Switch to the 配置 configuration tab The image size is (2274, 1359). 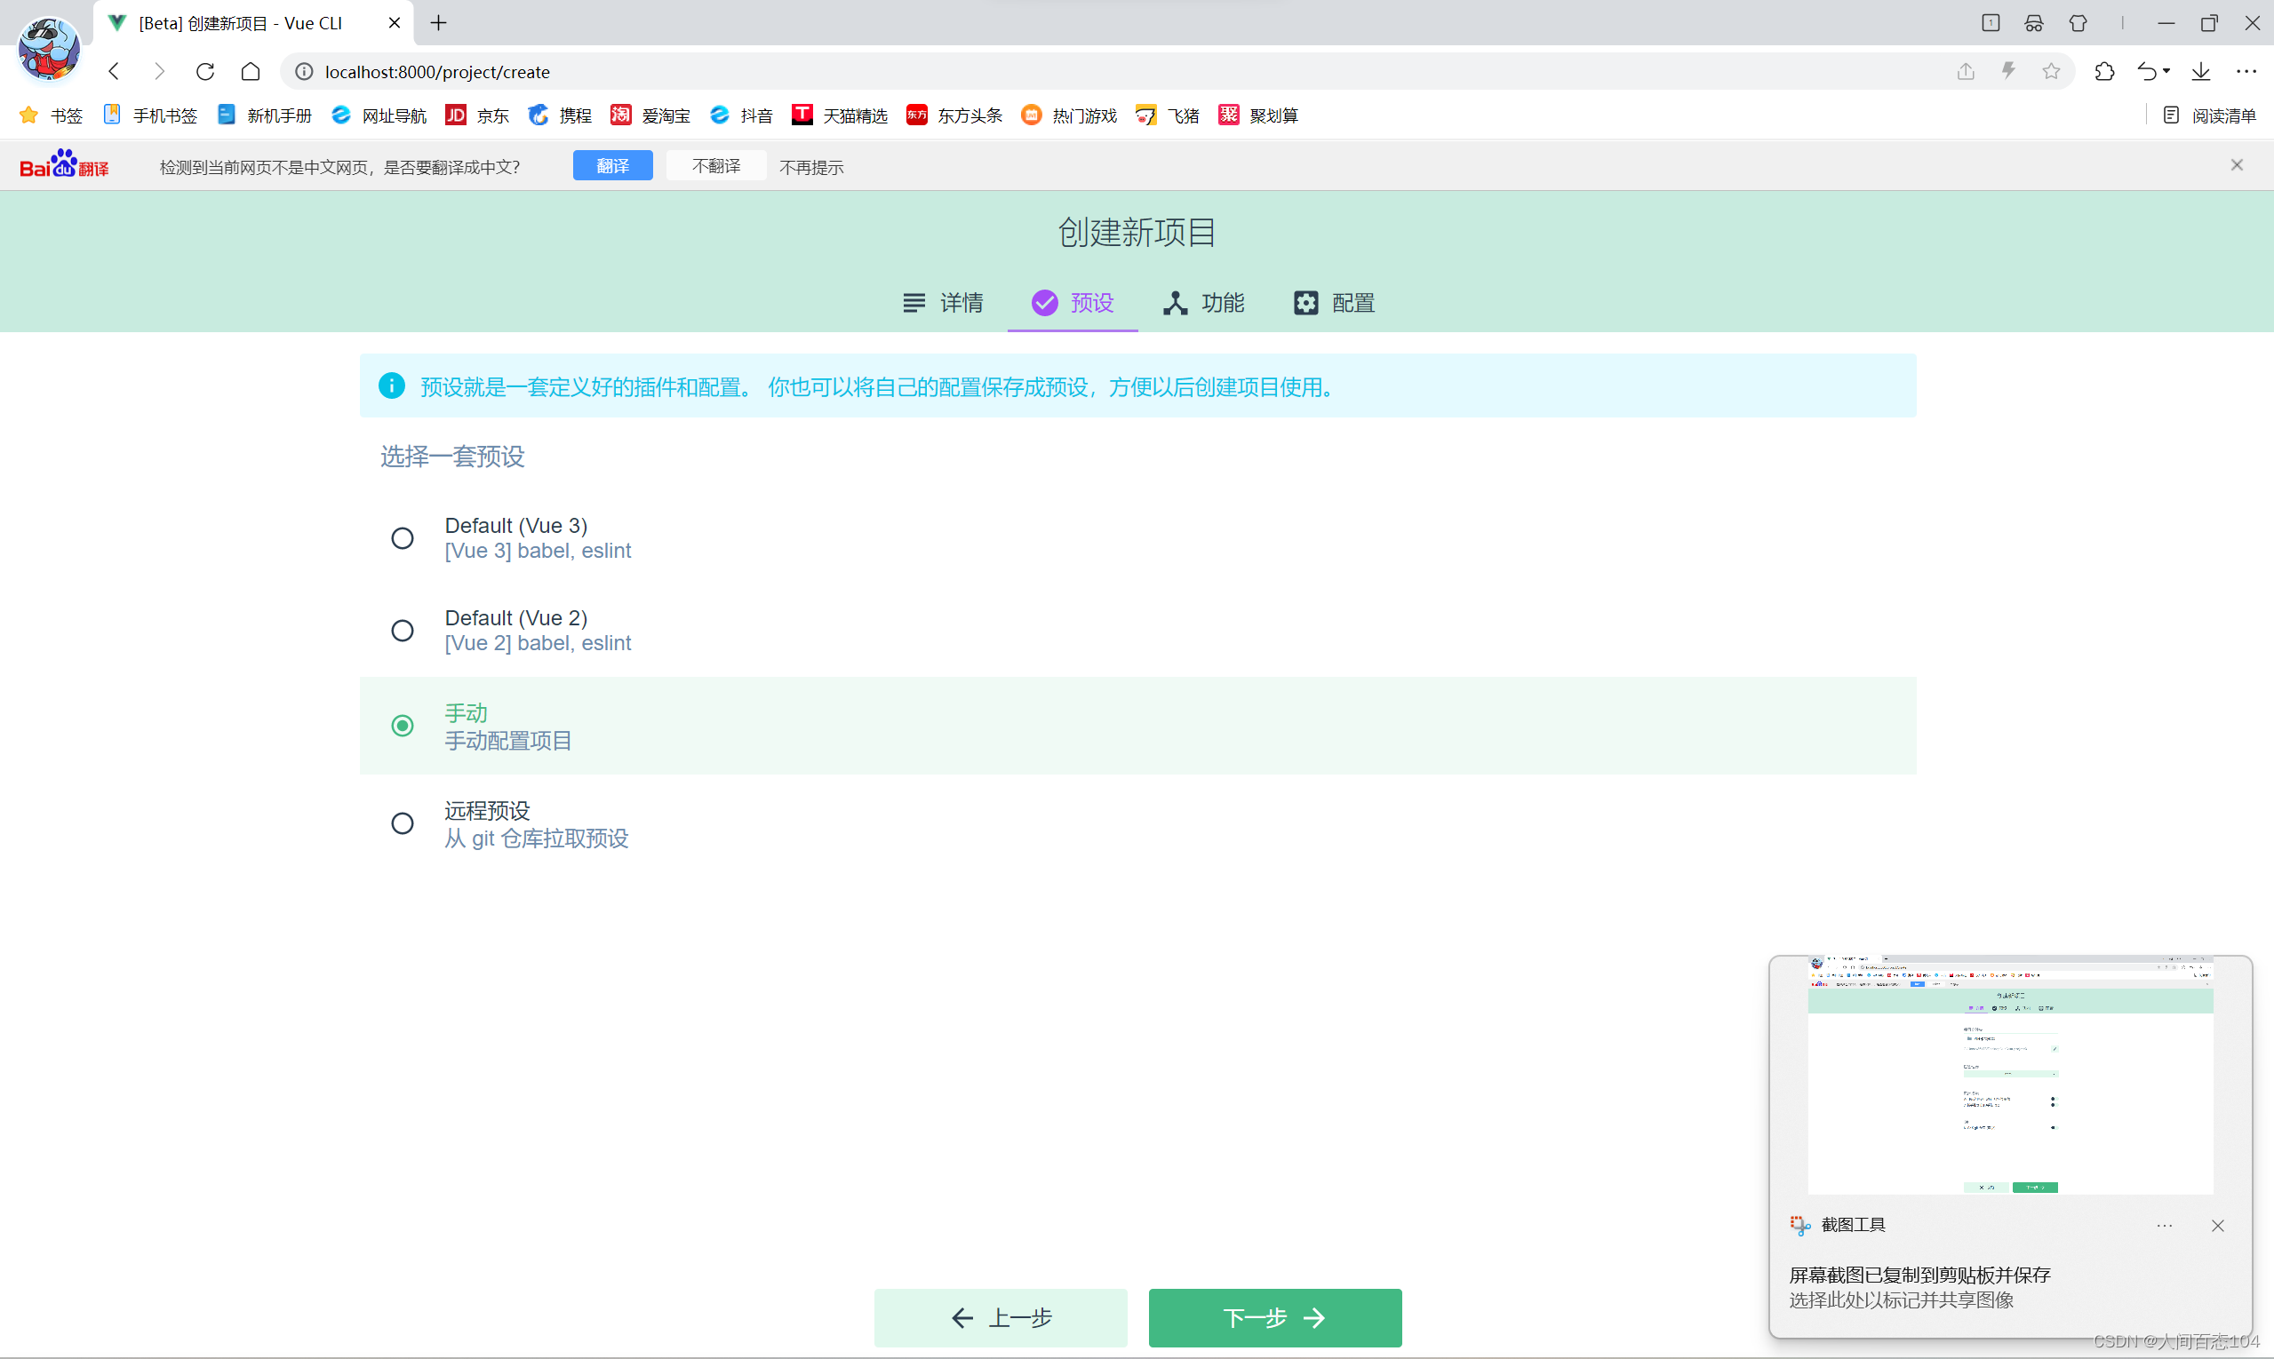click(1334, 303)
